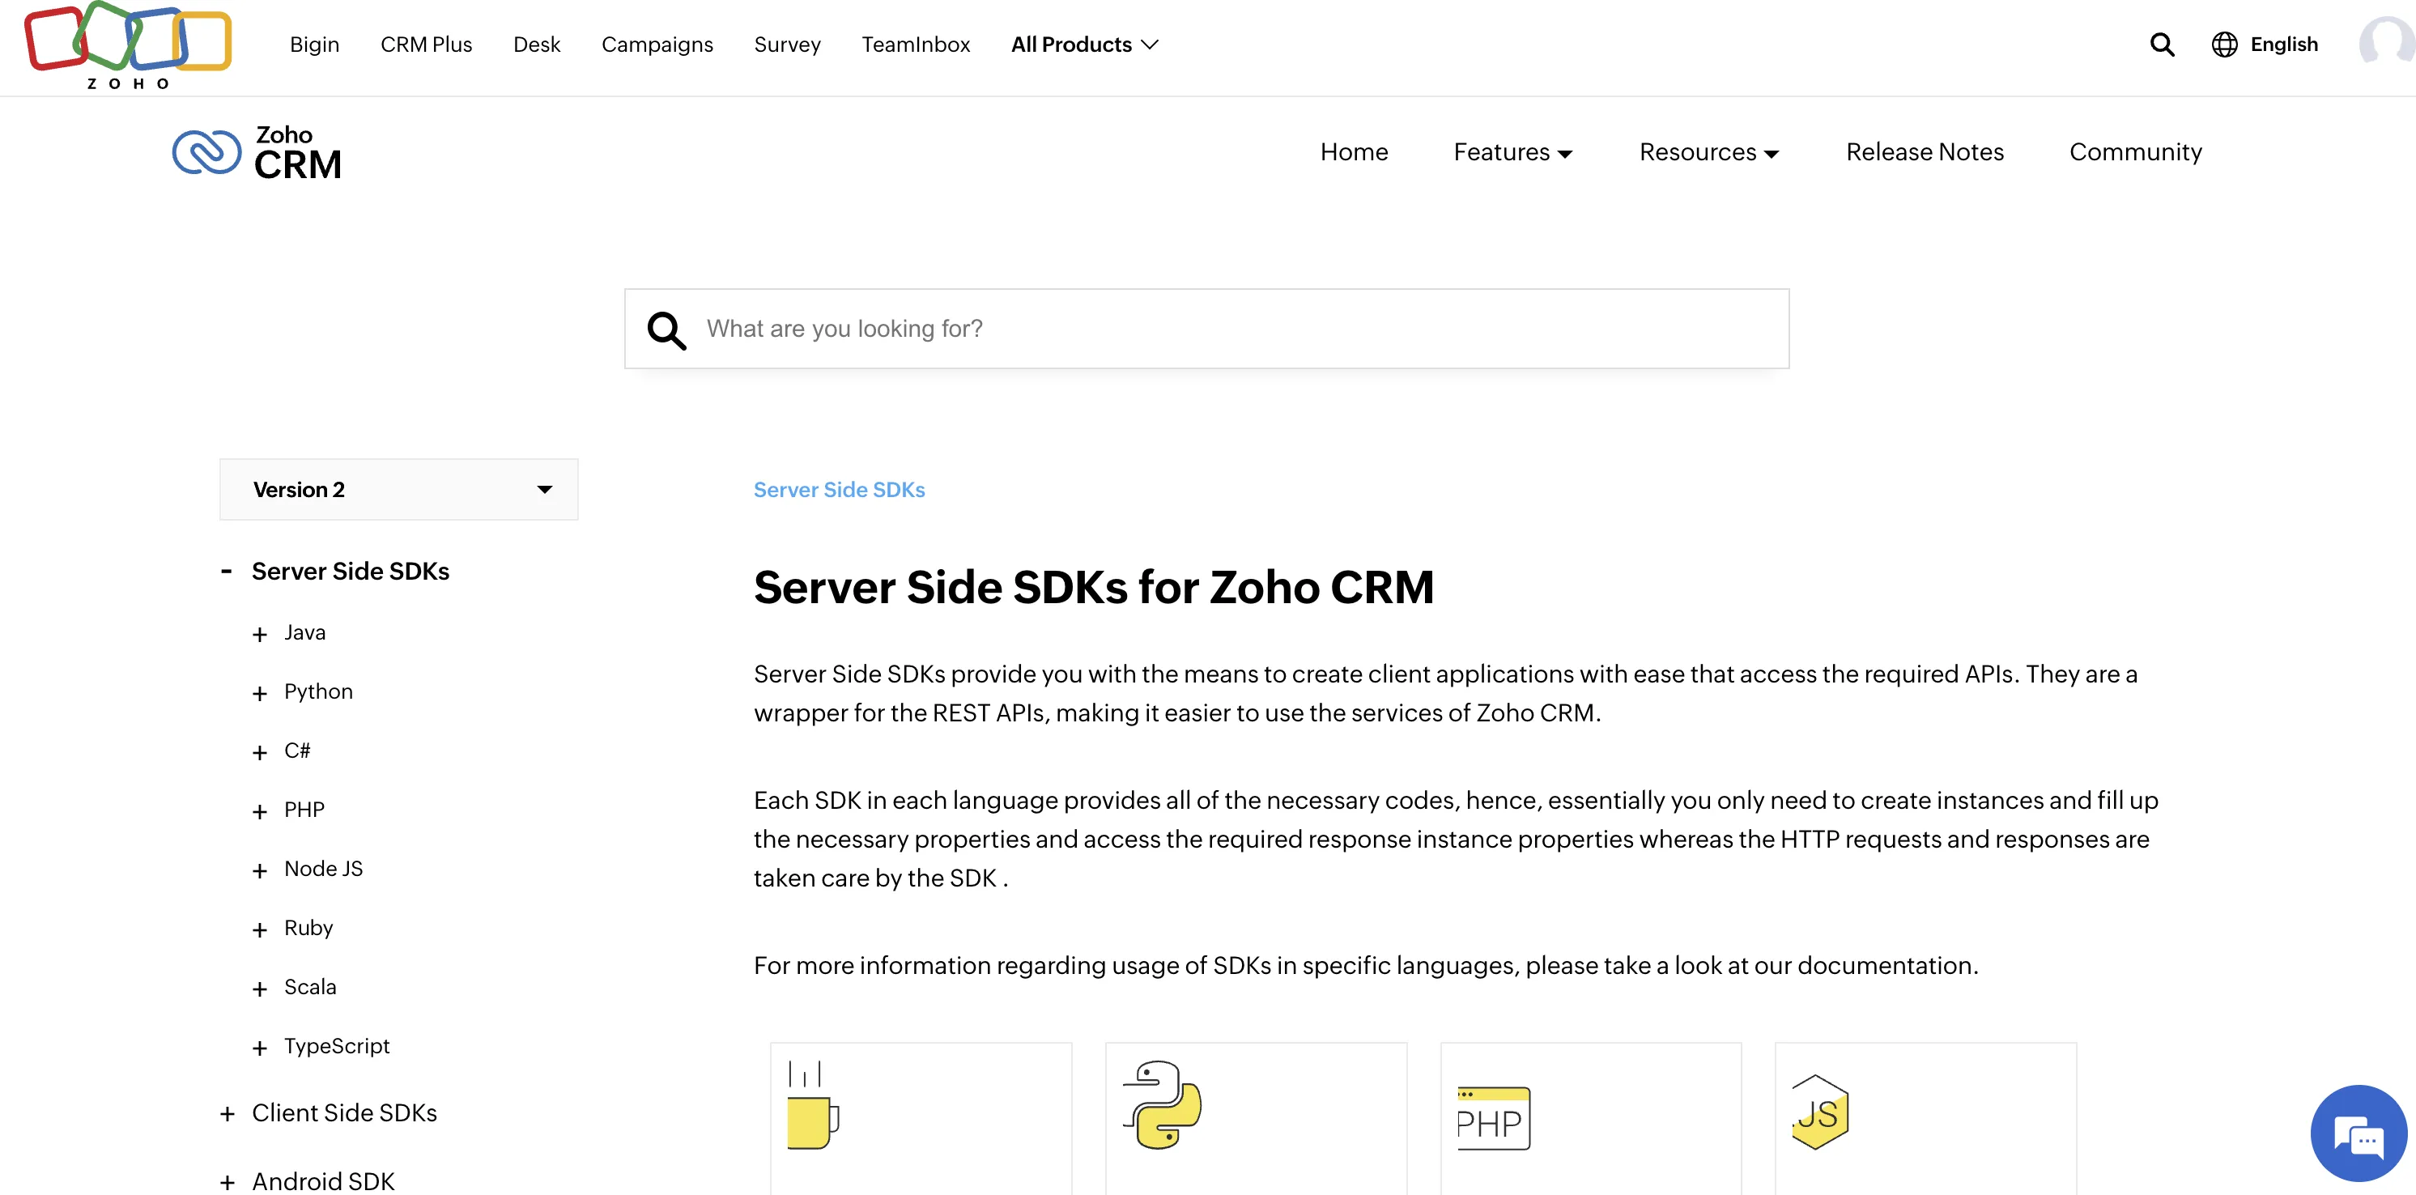2416x1195 pixels.
Task: Select Java in sidebar
Action: coord(304,633)
